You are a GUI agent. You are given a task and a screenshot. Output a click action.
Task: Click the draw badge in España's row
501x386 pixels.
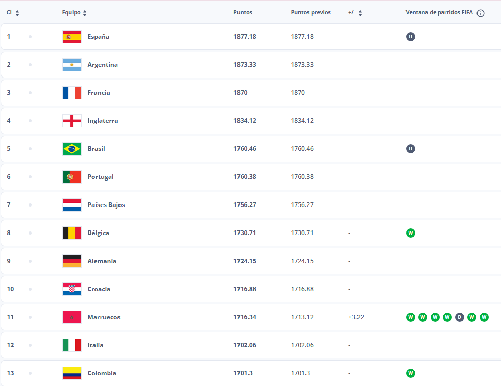tap(411, 37)
